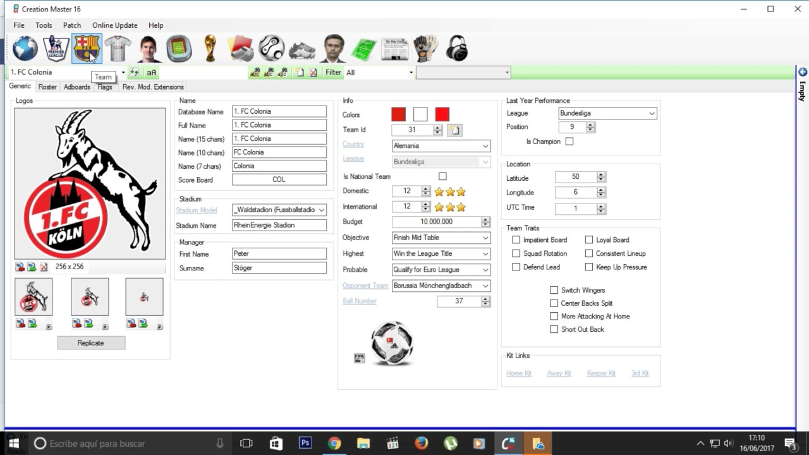Open the Goalkeeper gloves icon

[426, 49]
